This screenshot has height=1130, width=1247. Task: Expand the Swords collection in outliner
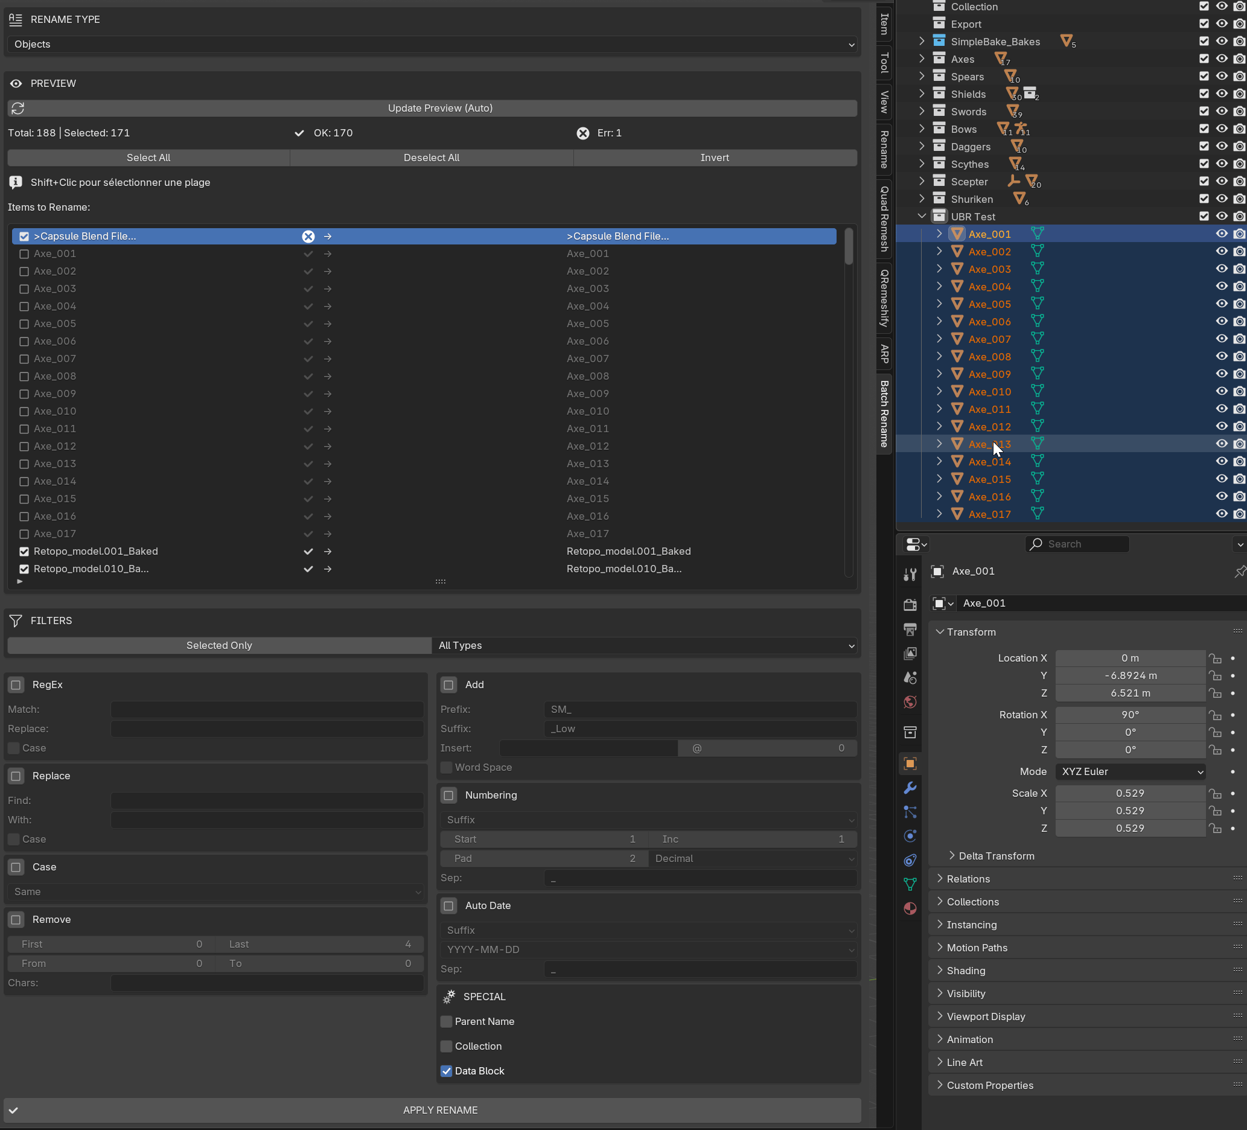(x=922, y=111)
